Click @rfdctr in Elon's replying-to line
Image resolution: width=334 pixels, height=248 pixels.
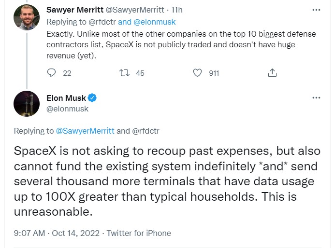(146, 131)
